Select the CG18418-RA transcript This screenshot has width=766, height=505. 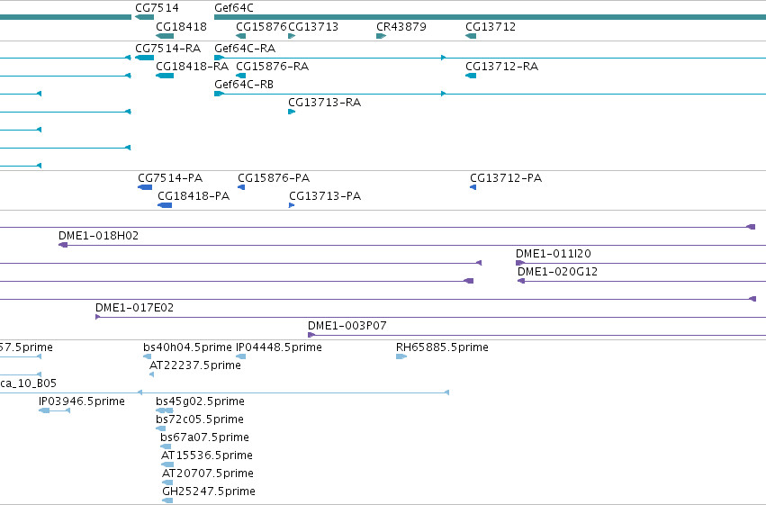tap(165, 76)
